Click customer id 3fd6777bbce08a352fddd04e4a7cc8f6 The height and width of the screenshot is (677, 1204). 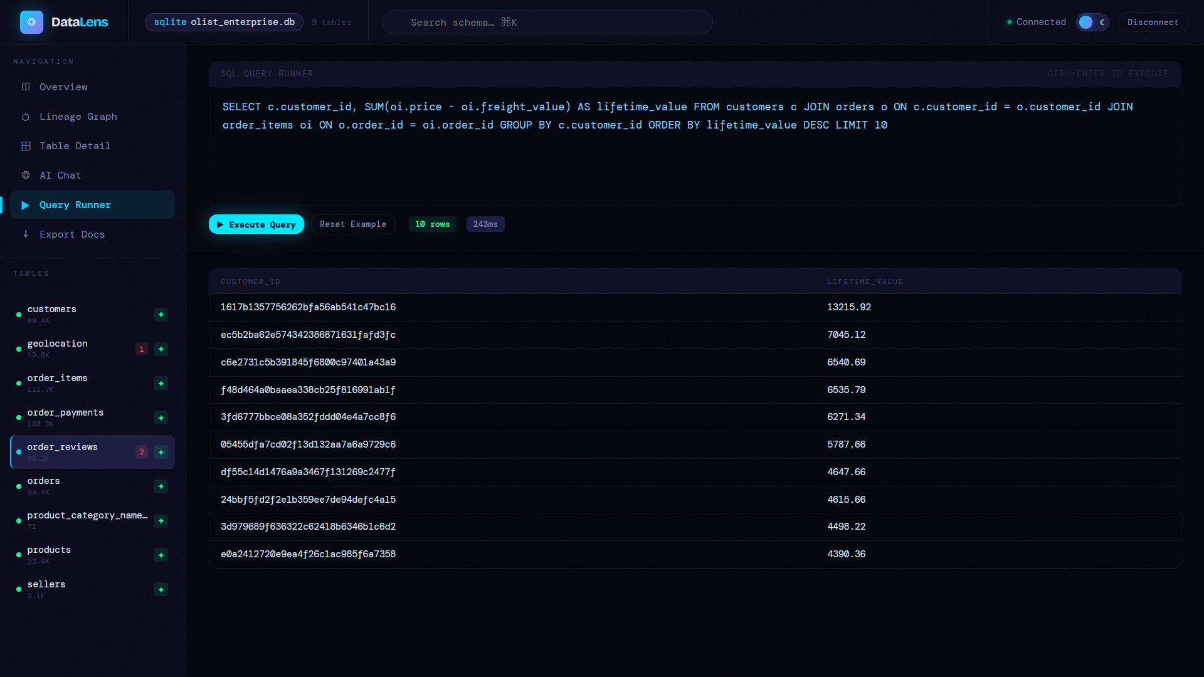308,417
